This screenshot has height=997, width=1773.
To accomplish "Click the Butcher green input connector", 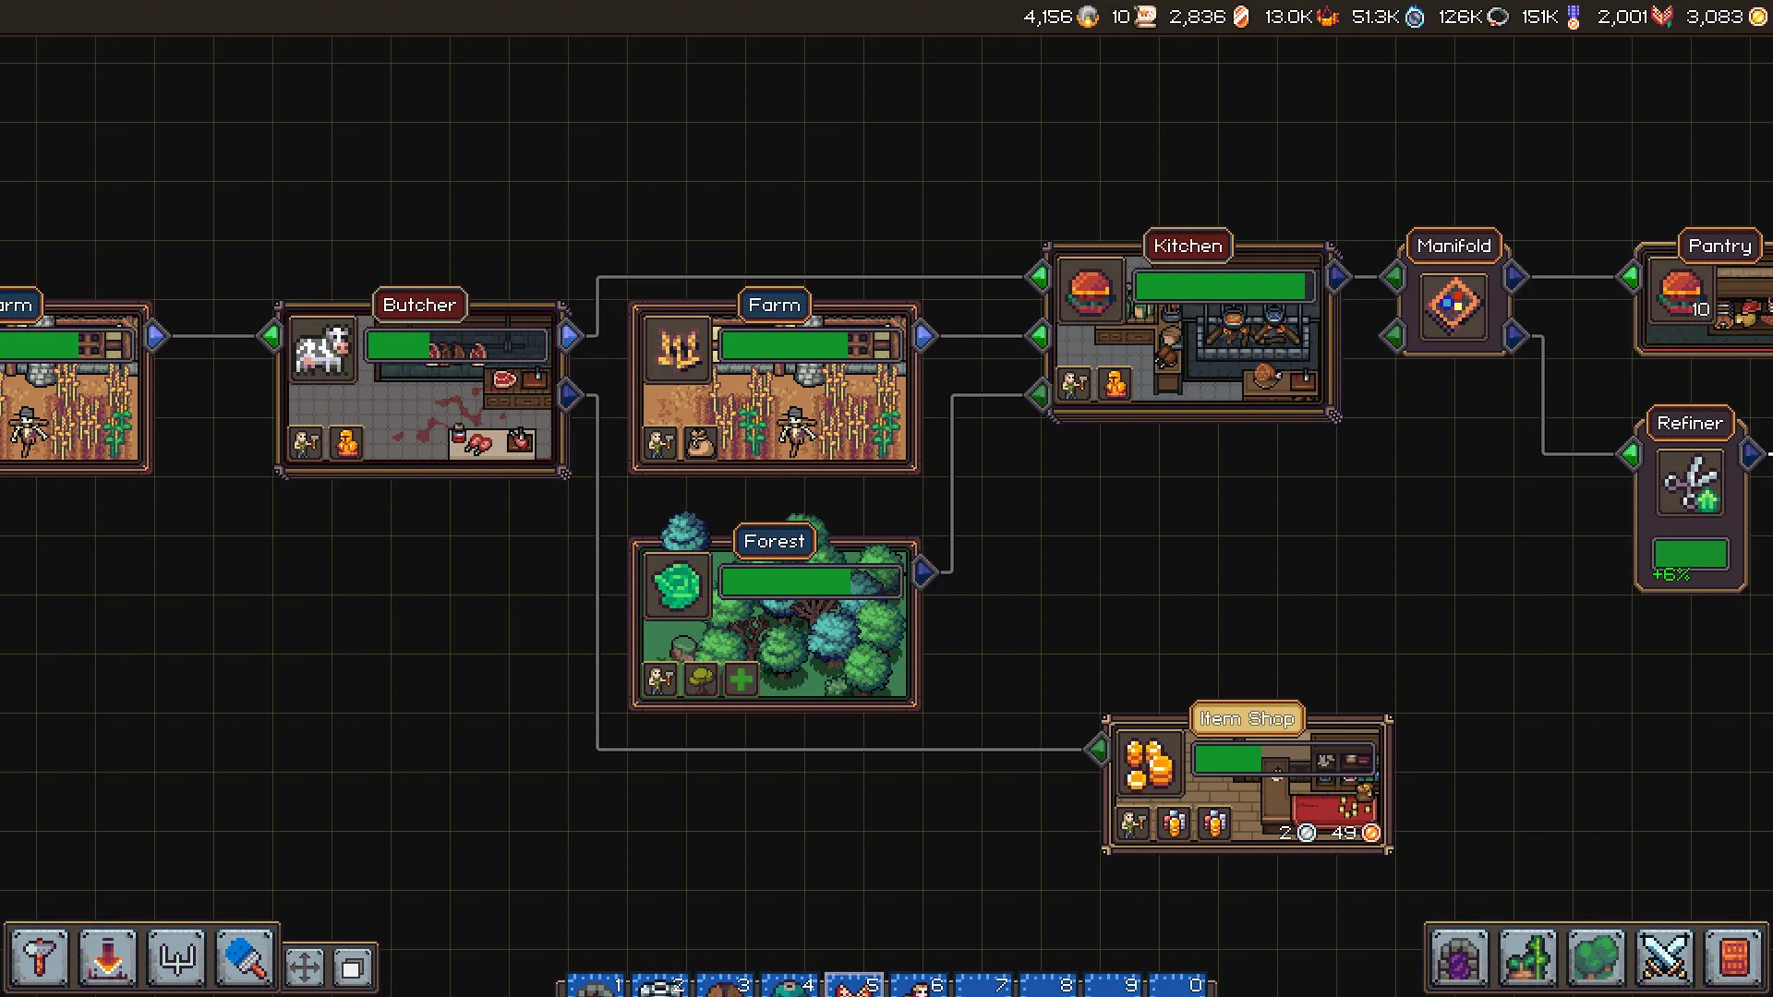I will coord(270,336).
